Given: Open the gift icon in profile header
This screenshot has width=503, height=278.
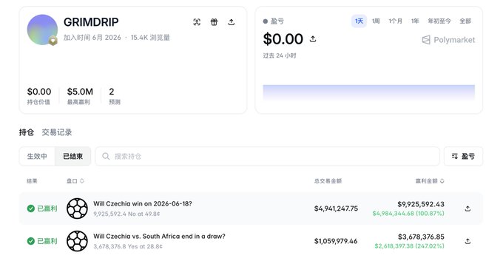Looking at the screenshot, I should (x=214, y=22).
